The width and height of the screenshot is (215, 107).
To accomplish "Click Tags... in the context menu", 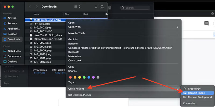I will (x=72, y=82).
